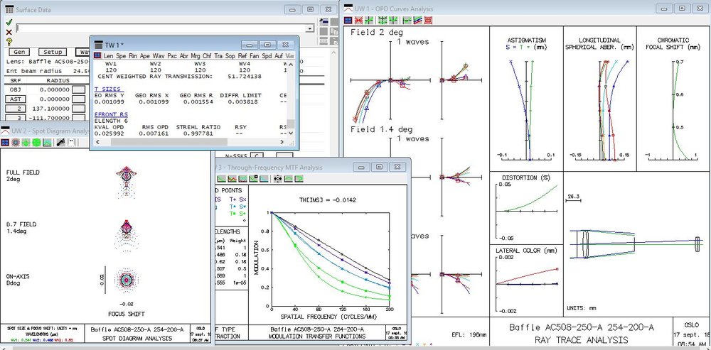
Task: Click the red grid icon in UW 1 toolbar
Action: point(429,21)
